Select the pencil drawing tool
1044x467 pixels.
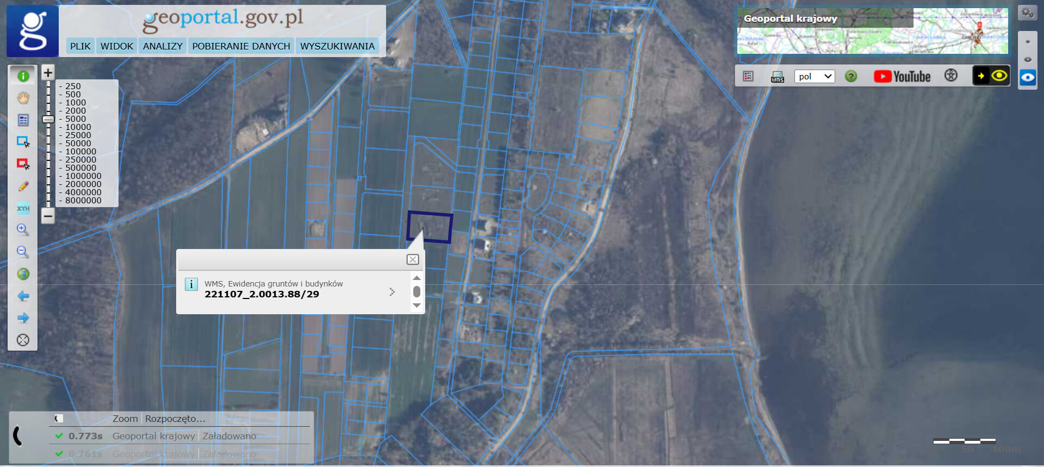pyautogui.click(x=23, y=186)
